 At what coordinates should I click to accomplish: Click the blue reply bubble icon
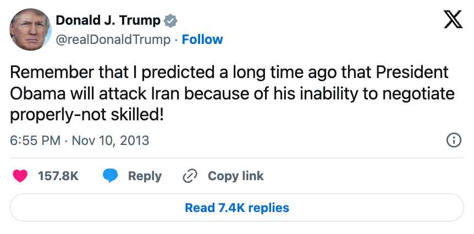tap(111, 176)
